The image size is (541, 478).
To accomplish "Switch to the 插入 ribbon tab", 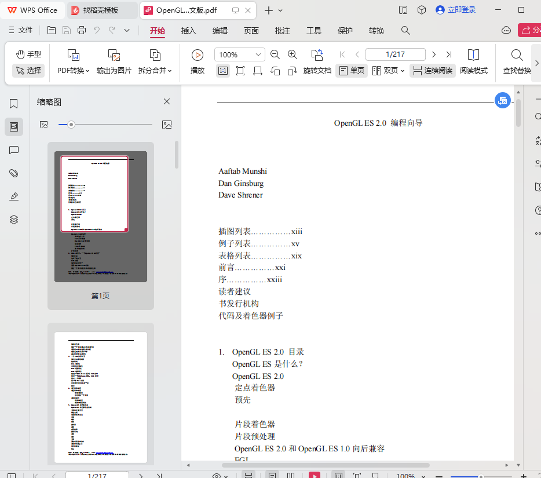I will [x=189, y=31].
